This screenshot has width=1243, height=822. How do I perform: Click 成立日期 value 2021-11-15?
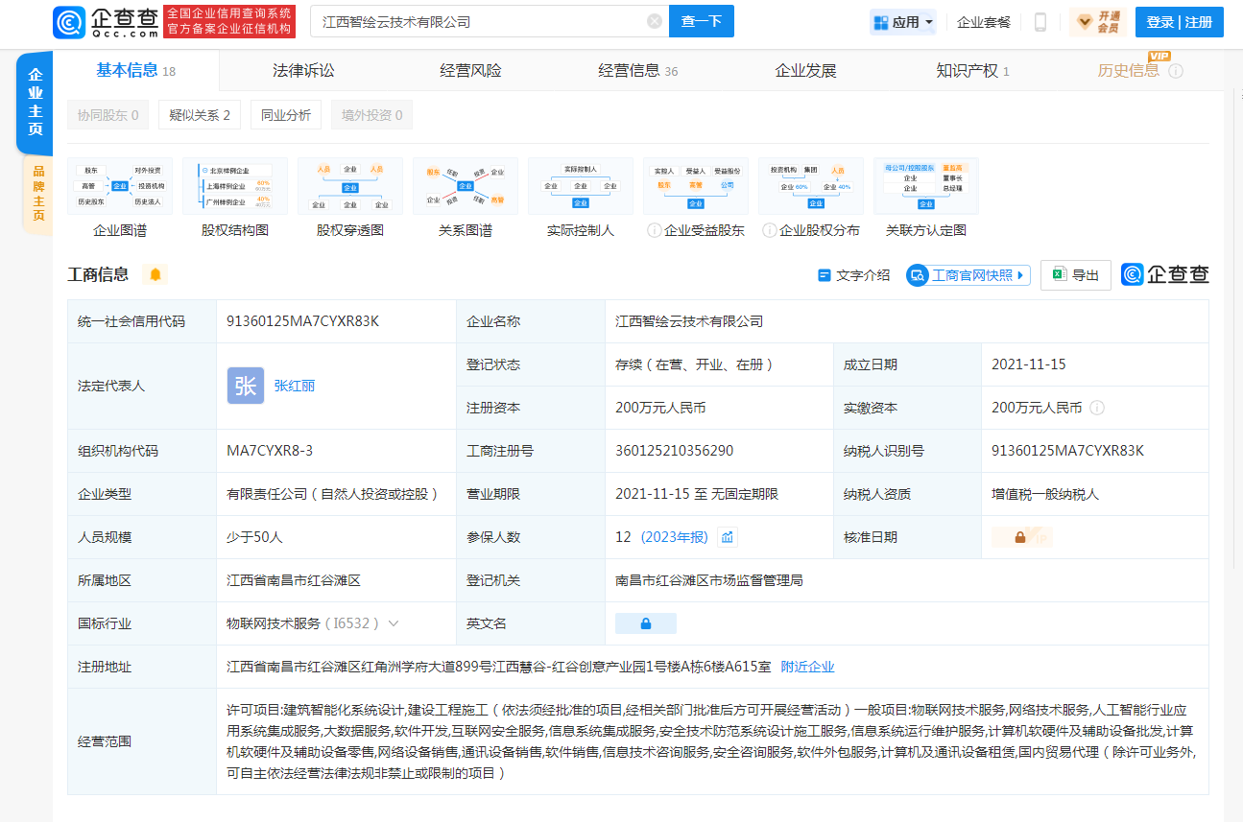[1029, 364]
